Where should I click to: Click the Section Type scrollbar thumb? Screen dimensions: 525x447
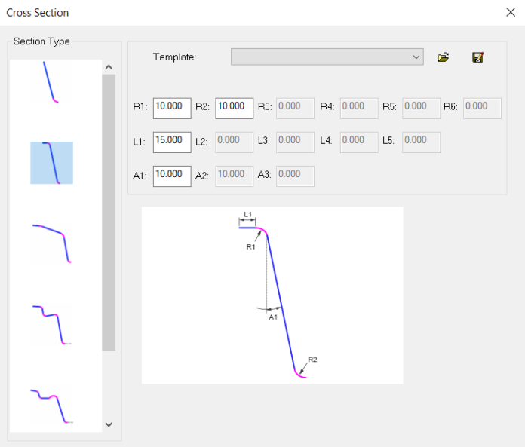tap(109, 211)
